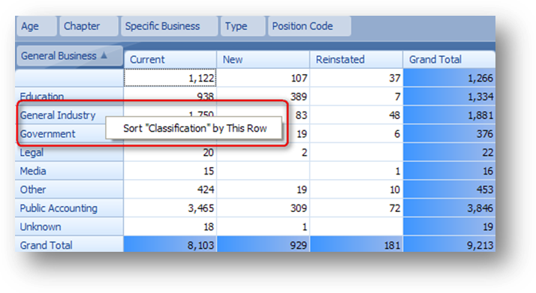Click the Grand Total row header

(69, 245)
